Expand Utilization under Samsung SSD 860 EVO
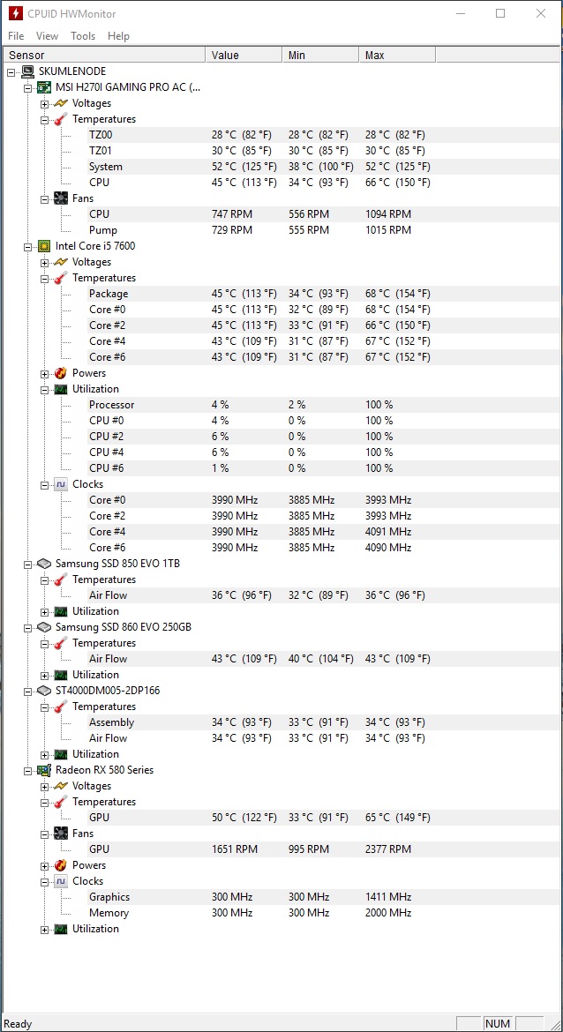563x1032 pixels. 44,675
